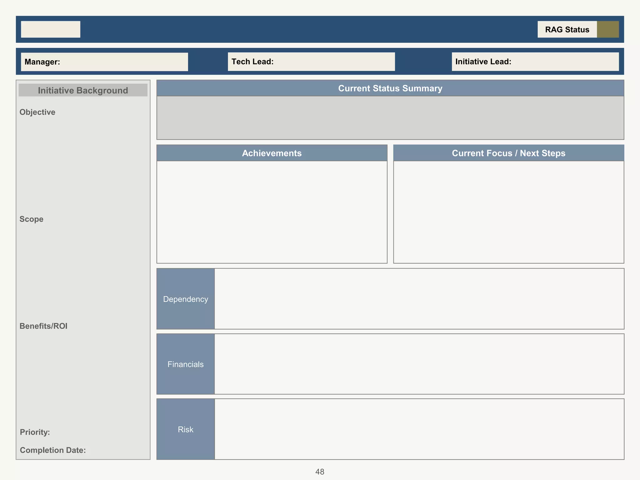
Task: Click the RAG Status color swatch
Action: click(608, 29)
